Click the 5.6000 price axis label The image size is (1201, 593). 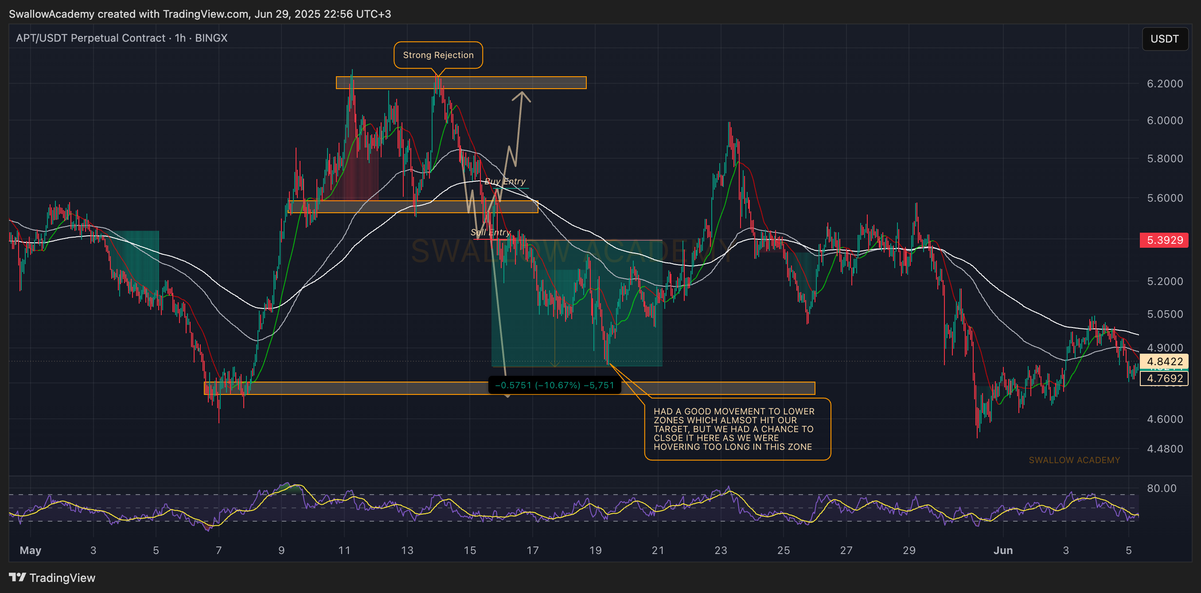pyautogui.click(x=1165, y=198)
